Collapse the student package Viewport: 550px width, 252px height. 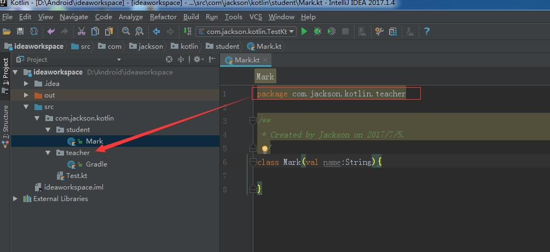coord(48,130)
